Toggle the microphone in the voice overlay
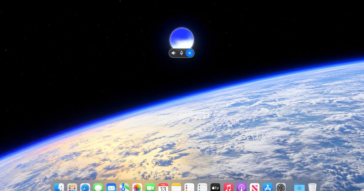 pos(181,53)
